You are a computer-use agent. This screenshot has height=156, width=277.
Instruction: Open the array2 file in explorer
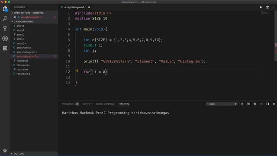click(20, 35)
